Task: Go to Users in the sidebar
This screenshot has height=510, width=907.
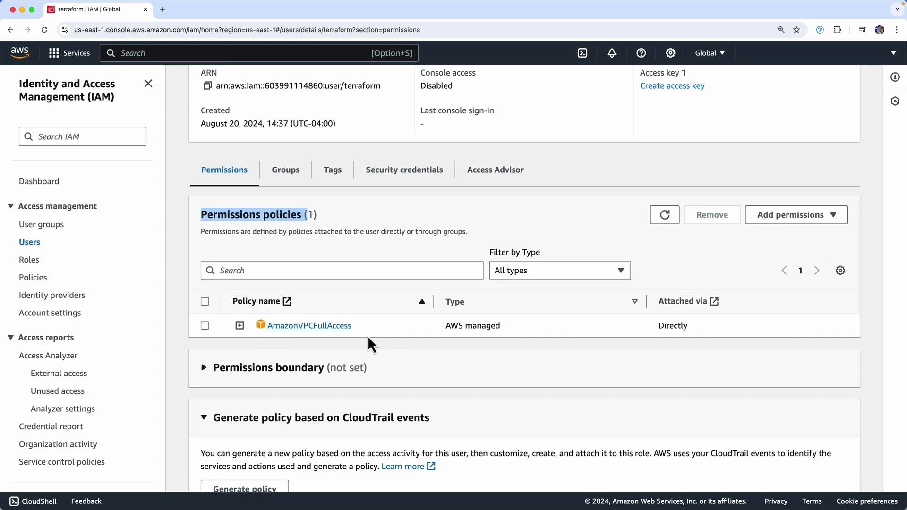Action: [29, 242]
